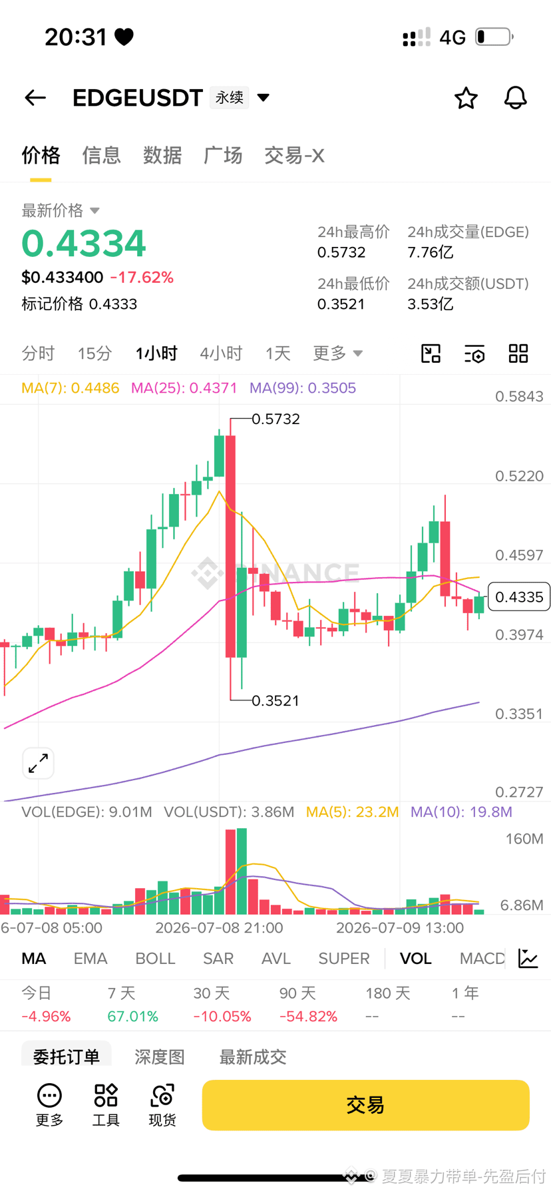Tap the 24h最高价 0.5732 stat

[353, 242]
